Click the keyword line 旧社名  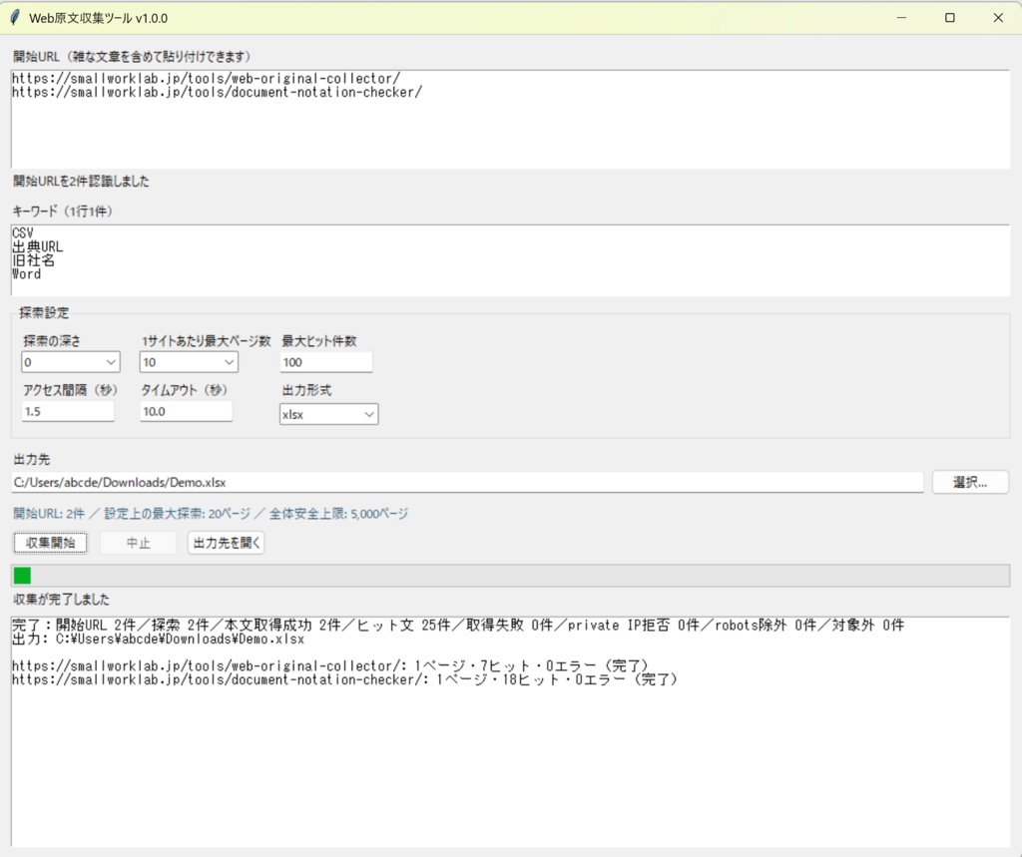(33, 260)
